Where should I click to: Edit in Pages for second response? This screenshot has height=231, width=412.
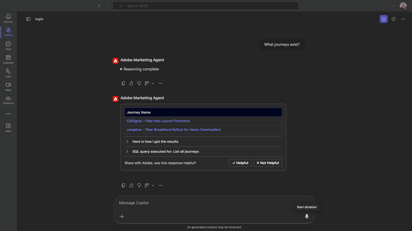click(147, 185)
